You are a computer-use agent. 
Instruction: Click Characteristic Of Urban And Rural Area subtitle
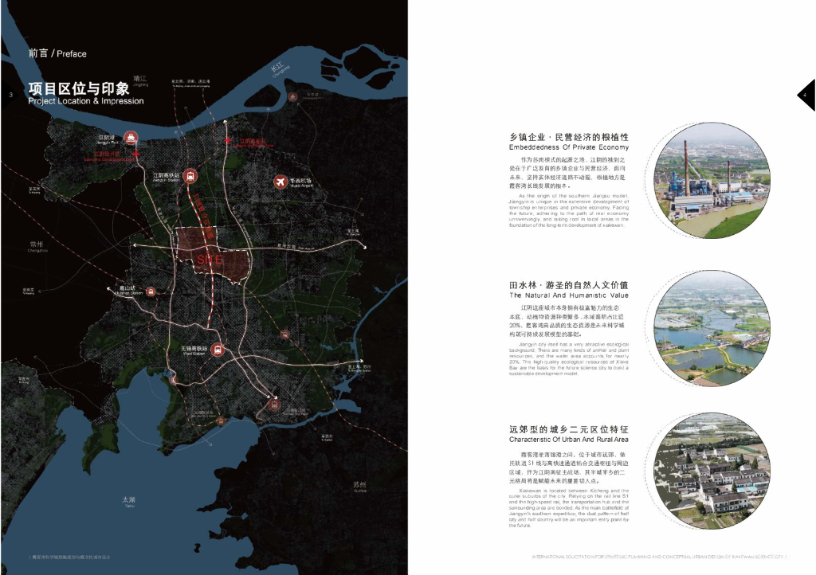click(x=569, y=440)
